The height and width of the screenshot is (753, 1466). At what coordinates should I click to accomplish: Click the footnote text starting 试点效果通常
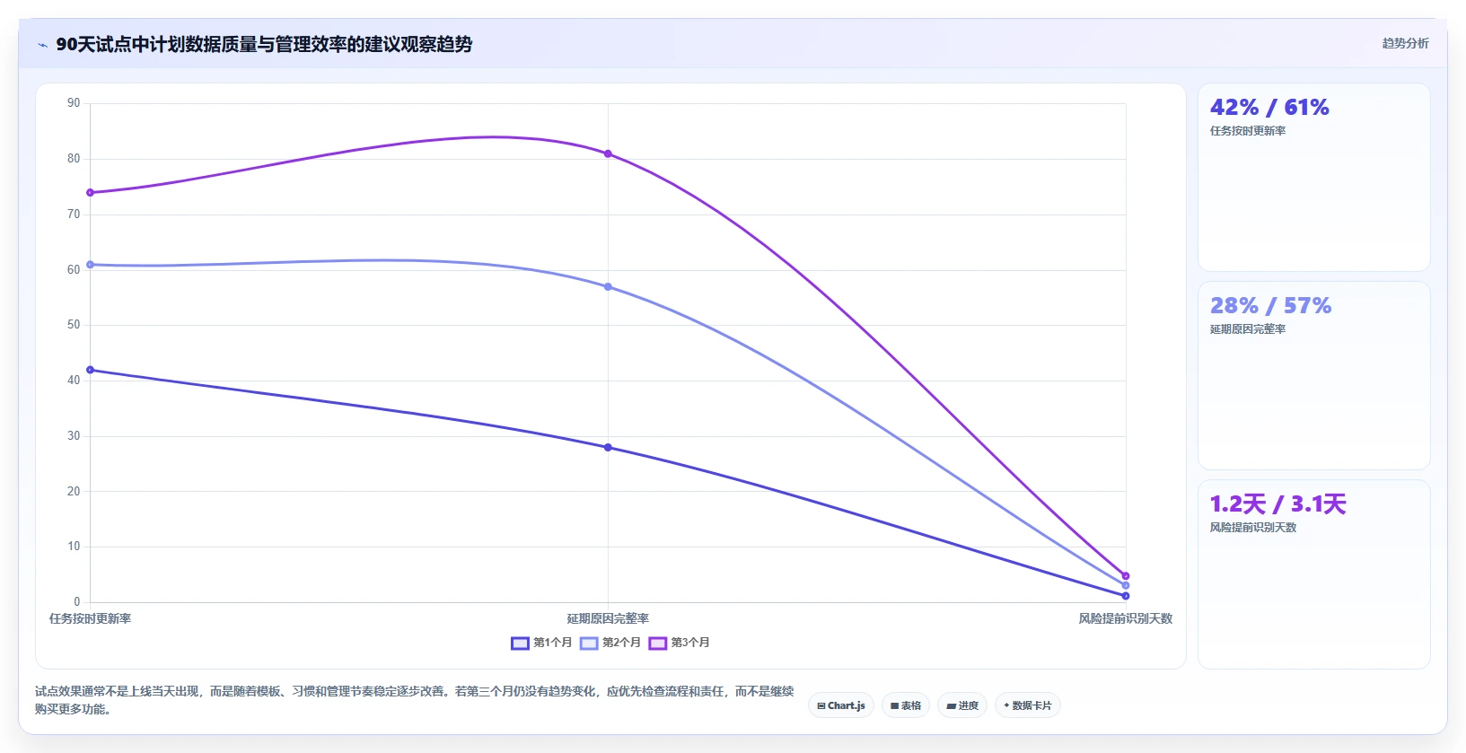coord(415,700)
